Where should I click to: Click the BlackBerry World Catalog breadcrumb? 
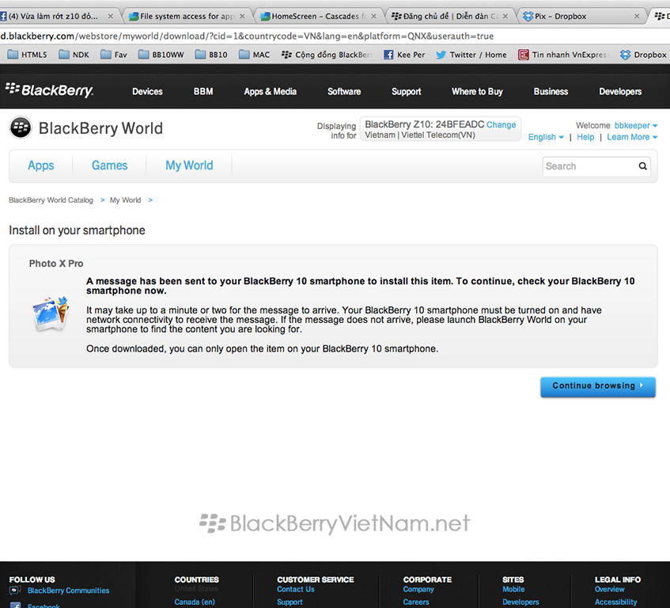pyautogui.click(x=51, y=200)
